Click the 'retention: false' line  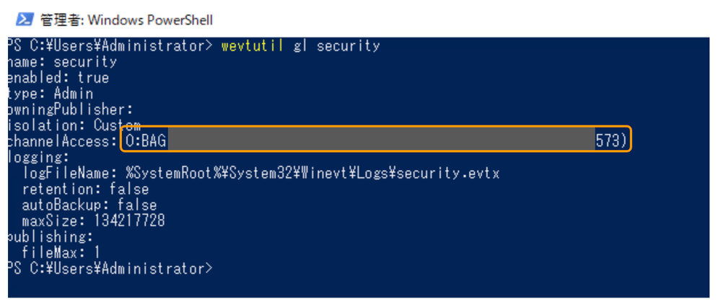click(85, 189)
